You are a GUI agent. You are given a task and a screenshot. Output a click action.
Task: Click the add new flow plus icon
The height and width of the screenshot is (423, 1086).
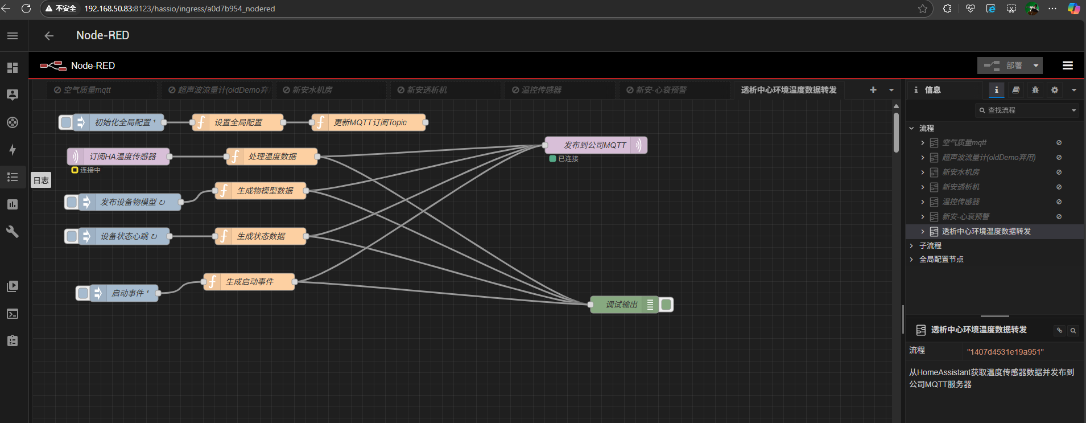(x=873, y=90)
